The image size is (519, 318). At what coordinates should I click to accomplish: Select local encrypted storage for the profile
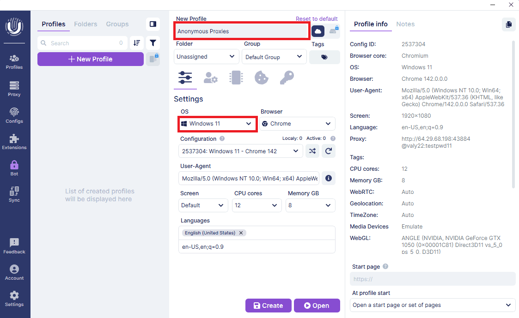[334, 30]
